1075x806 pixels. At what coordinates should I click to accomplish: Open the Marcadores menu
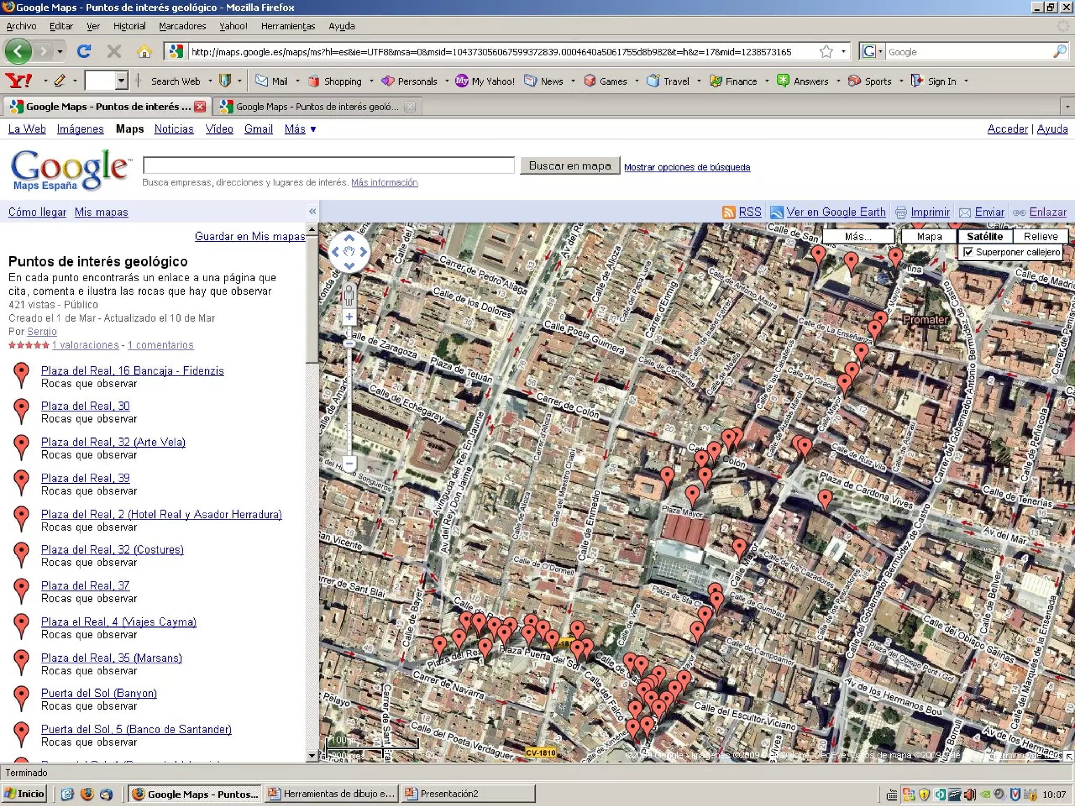(x=182, y=26)
